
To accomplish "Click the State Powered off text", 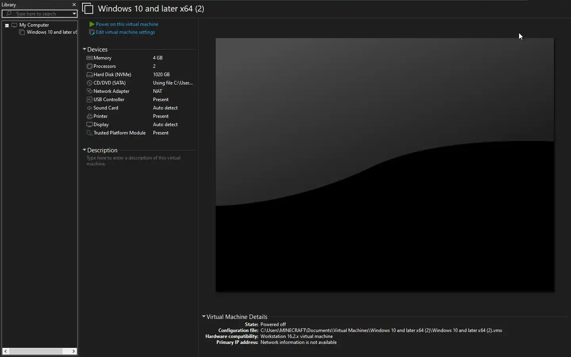I will point(273,324).
